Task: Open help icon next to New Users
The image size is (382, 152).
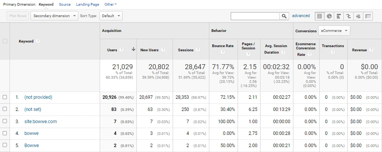Action: click(x=163, y=50)
